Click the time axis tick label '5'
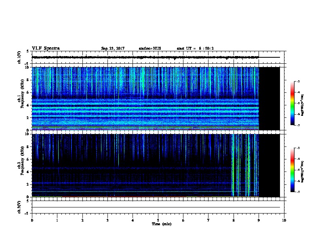Image resolution: width=320 pixels, height=247 pixels. [158, 220]
